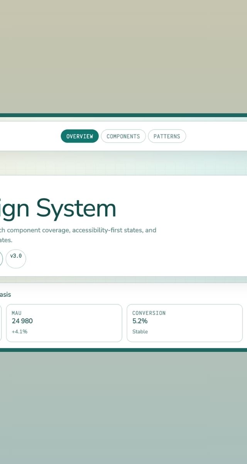Click the v3.0 version badge
The height and width of the screenshot is (464, 247).
pos(16,259)
